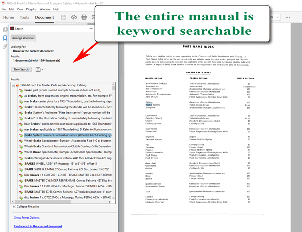Click the New Search button

coord(21,69)
